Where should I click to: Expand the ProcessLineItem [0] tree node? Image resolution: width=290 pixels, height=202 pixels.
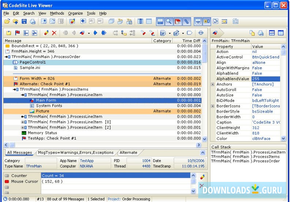tap(22, 122)
